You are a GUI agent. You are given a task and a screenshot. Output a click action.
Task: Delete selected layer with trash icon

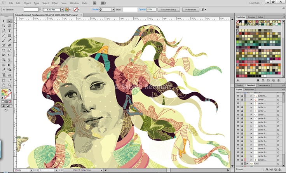coord(279,170)
